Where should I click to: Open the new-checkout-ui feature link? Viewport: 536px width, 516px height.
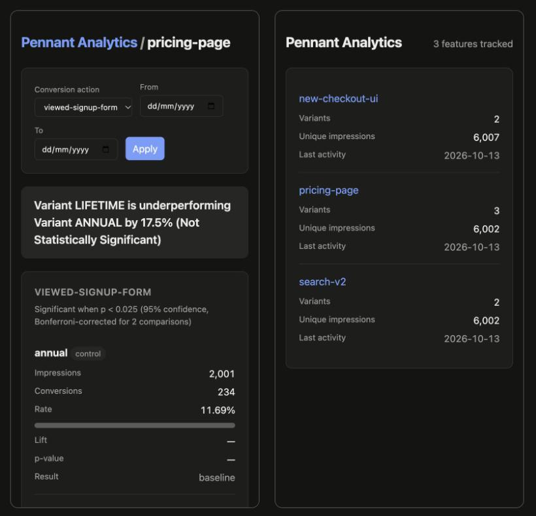[339, 99]
